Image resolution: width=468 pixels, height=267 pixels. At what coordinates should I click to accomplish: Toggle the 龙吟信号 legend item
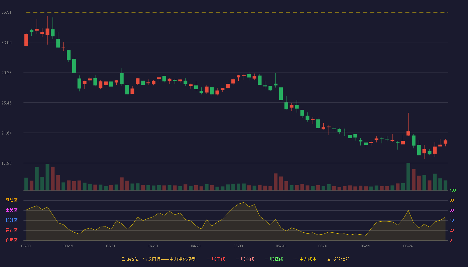338,259
